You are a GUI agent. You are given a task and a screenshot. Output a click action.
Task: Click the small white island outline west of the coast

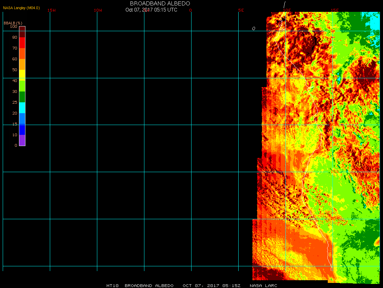coord(254,28)
